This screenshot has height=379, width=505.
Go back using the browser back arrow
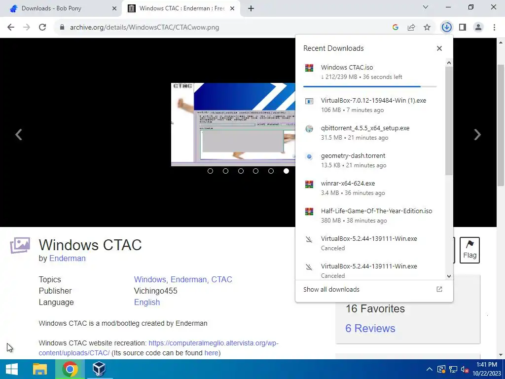point(11,28)
